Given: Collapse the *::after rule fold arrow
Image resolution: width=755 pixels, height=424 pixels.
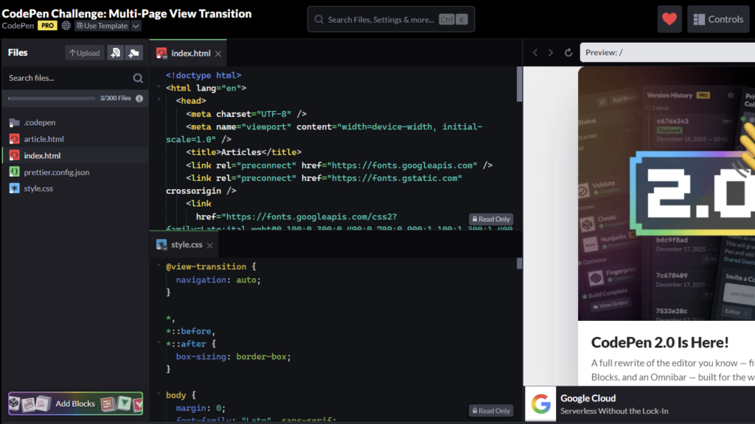Looking at the screenshot, I should click(159, 343).
